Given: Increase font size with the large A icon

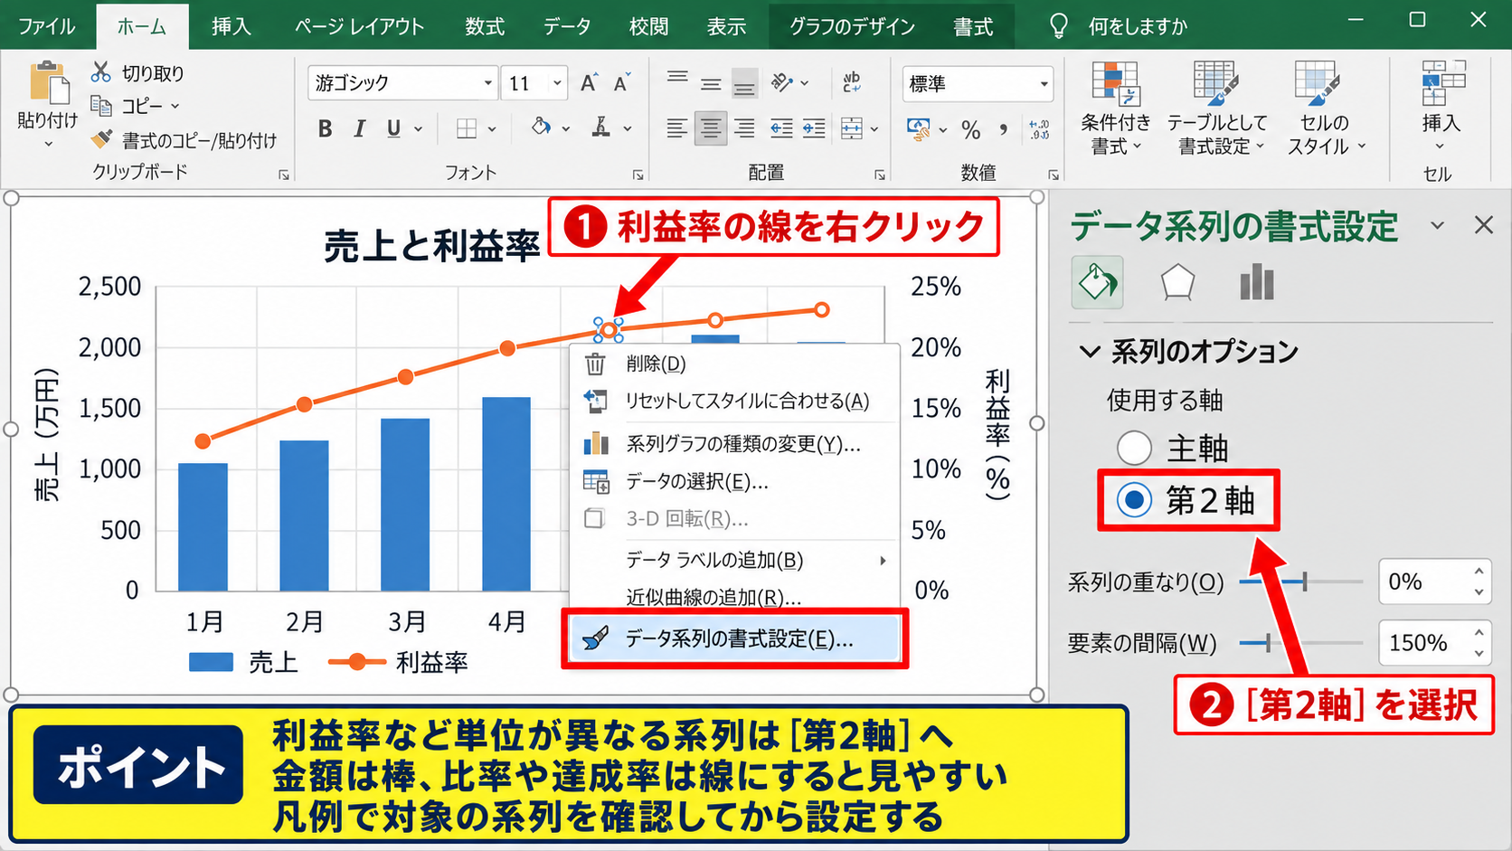Looking at the screenshot, I should (x=589, y=83).
